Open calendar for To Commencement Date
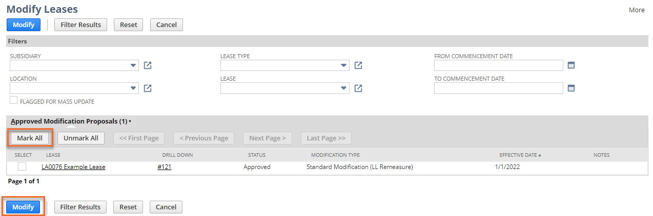Image resolution: width=653 pixels, height=216 pixels. (x=571, y=88)
